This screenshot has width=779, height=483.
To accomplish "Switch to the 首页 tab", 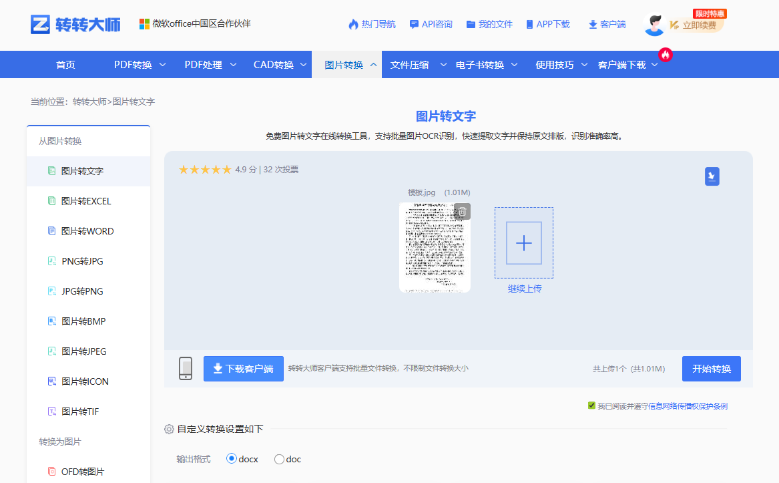I will click(65, 64).
